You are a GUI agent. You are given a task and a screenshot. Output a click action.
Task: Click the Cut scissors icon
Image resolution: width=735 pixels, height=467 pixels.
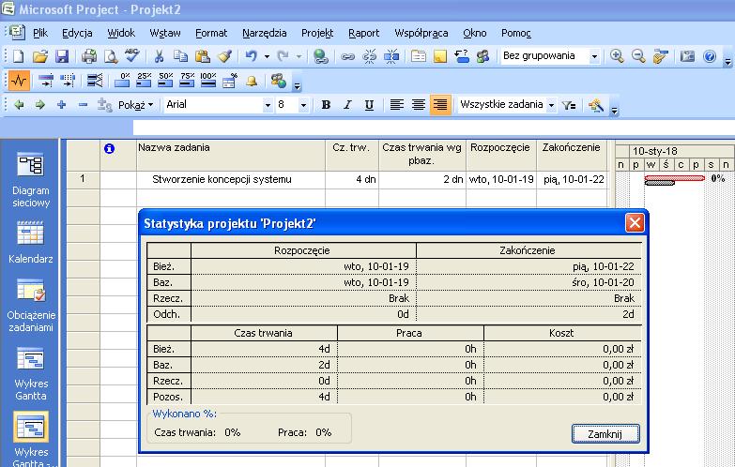pyautogui.click(x=159, y=56)
